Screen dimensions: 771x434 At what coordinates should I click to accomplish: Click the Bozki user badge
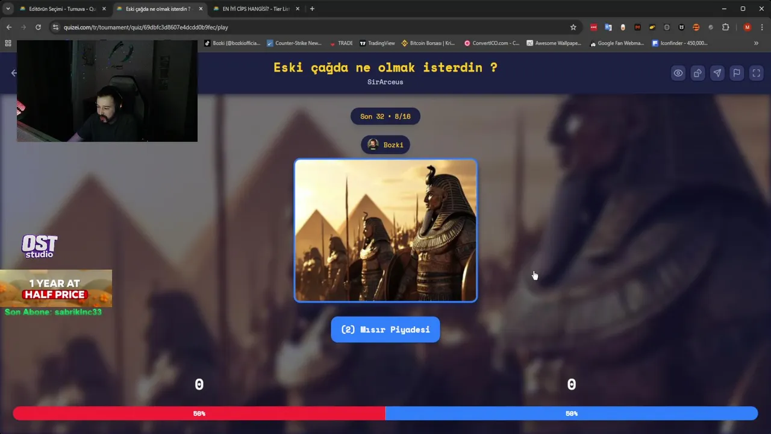coord(385,145)
